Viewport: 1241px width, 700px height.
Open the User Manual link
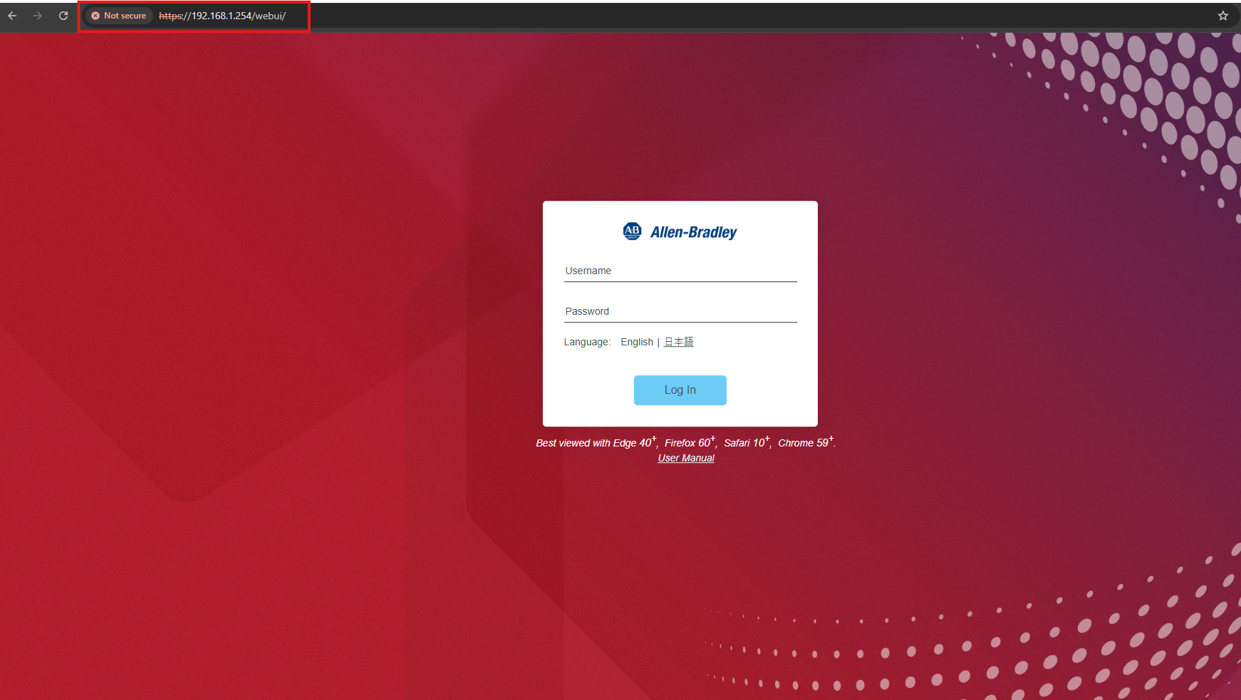click(x=686, y=458)
